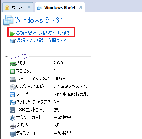
Task: Click the large VM icon beside the Windows 8 x64 heading
Action: [x=8, y=20]
